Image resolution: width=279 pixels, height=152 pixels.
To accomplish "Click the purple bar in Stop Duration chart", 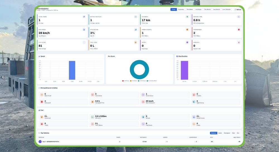I will (184, 70).
